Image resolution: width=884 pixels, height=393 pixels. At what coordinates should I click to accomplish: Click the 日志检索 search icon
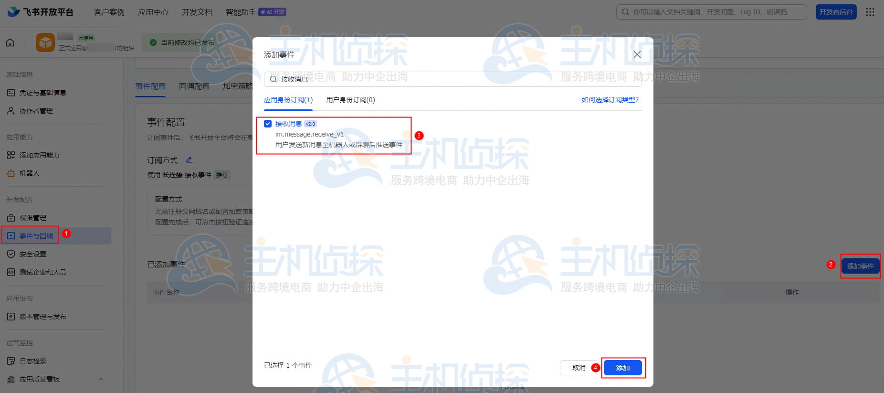point(11,361)
